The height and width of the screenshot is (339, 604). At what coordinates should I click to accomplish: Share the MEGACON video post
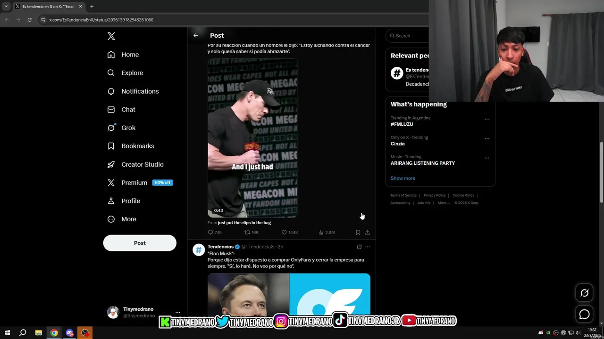pyautogui.click(x=368, y=232)
